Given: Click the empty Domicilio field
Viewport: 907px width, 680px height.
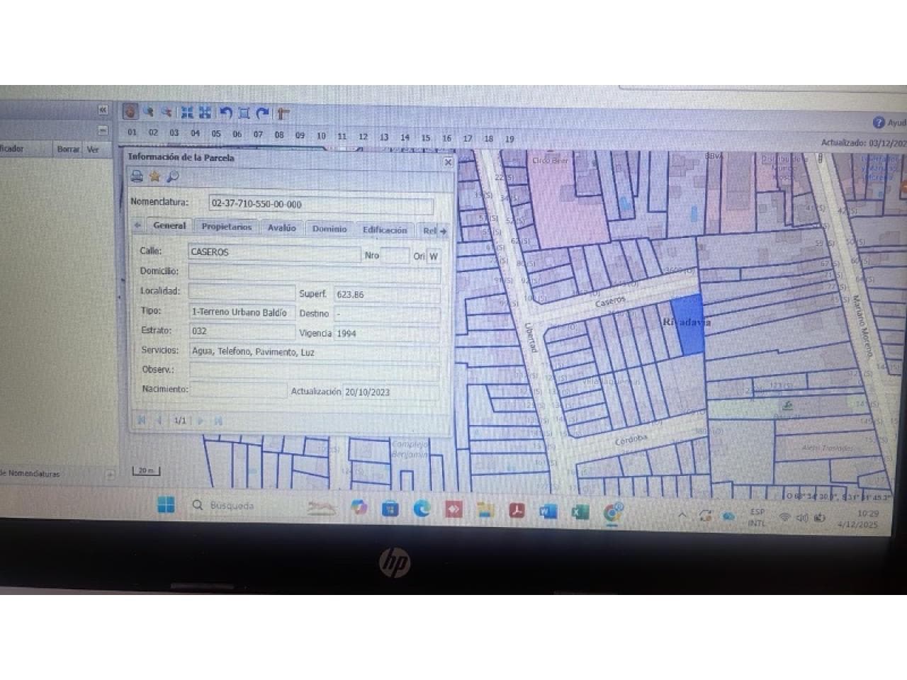Looking at the screenshot, I should (x=314, y=273).
